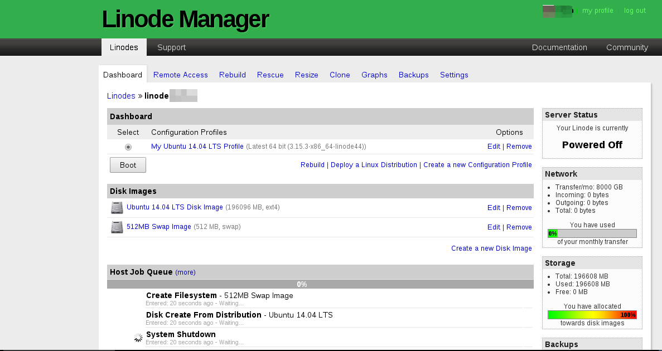Go to Community in the top bar
Viewport: 662px width, 351px height.
click(x=627, y=47)
